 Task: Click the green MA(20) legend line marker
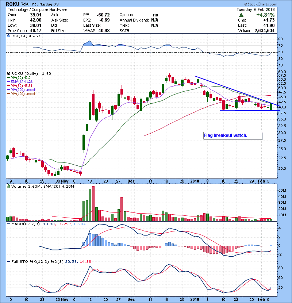(x=8, y=78)
